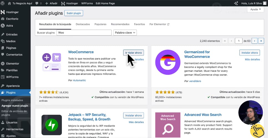Open WPForms in the top admin bar

click(87, 3)
